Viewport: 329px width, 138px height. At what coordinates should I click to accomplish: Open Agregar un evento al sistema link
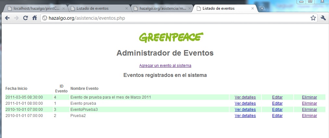click(x=165, y=66)
